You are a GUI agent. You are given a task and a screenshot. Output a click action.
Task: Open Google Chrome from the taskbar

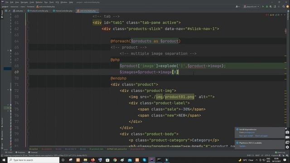click(115, 160)
